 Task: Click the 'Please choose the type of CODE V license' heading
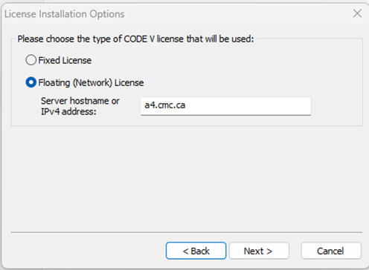(x=135, y=39)
